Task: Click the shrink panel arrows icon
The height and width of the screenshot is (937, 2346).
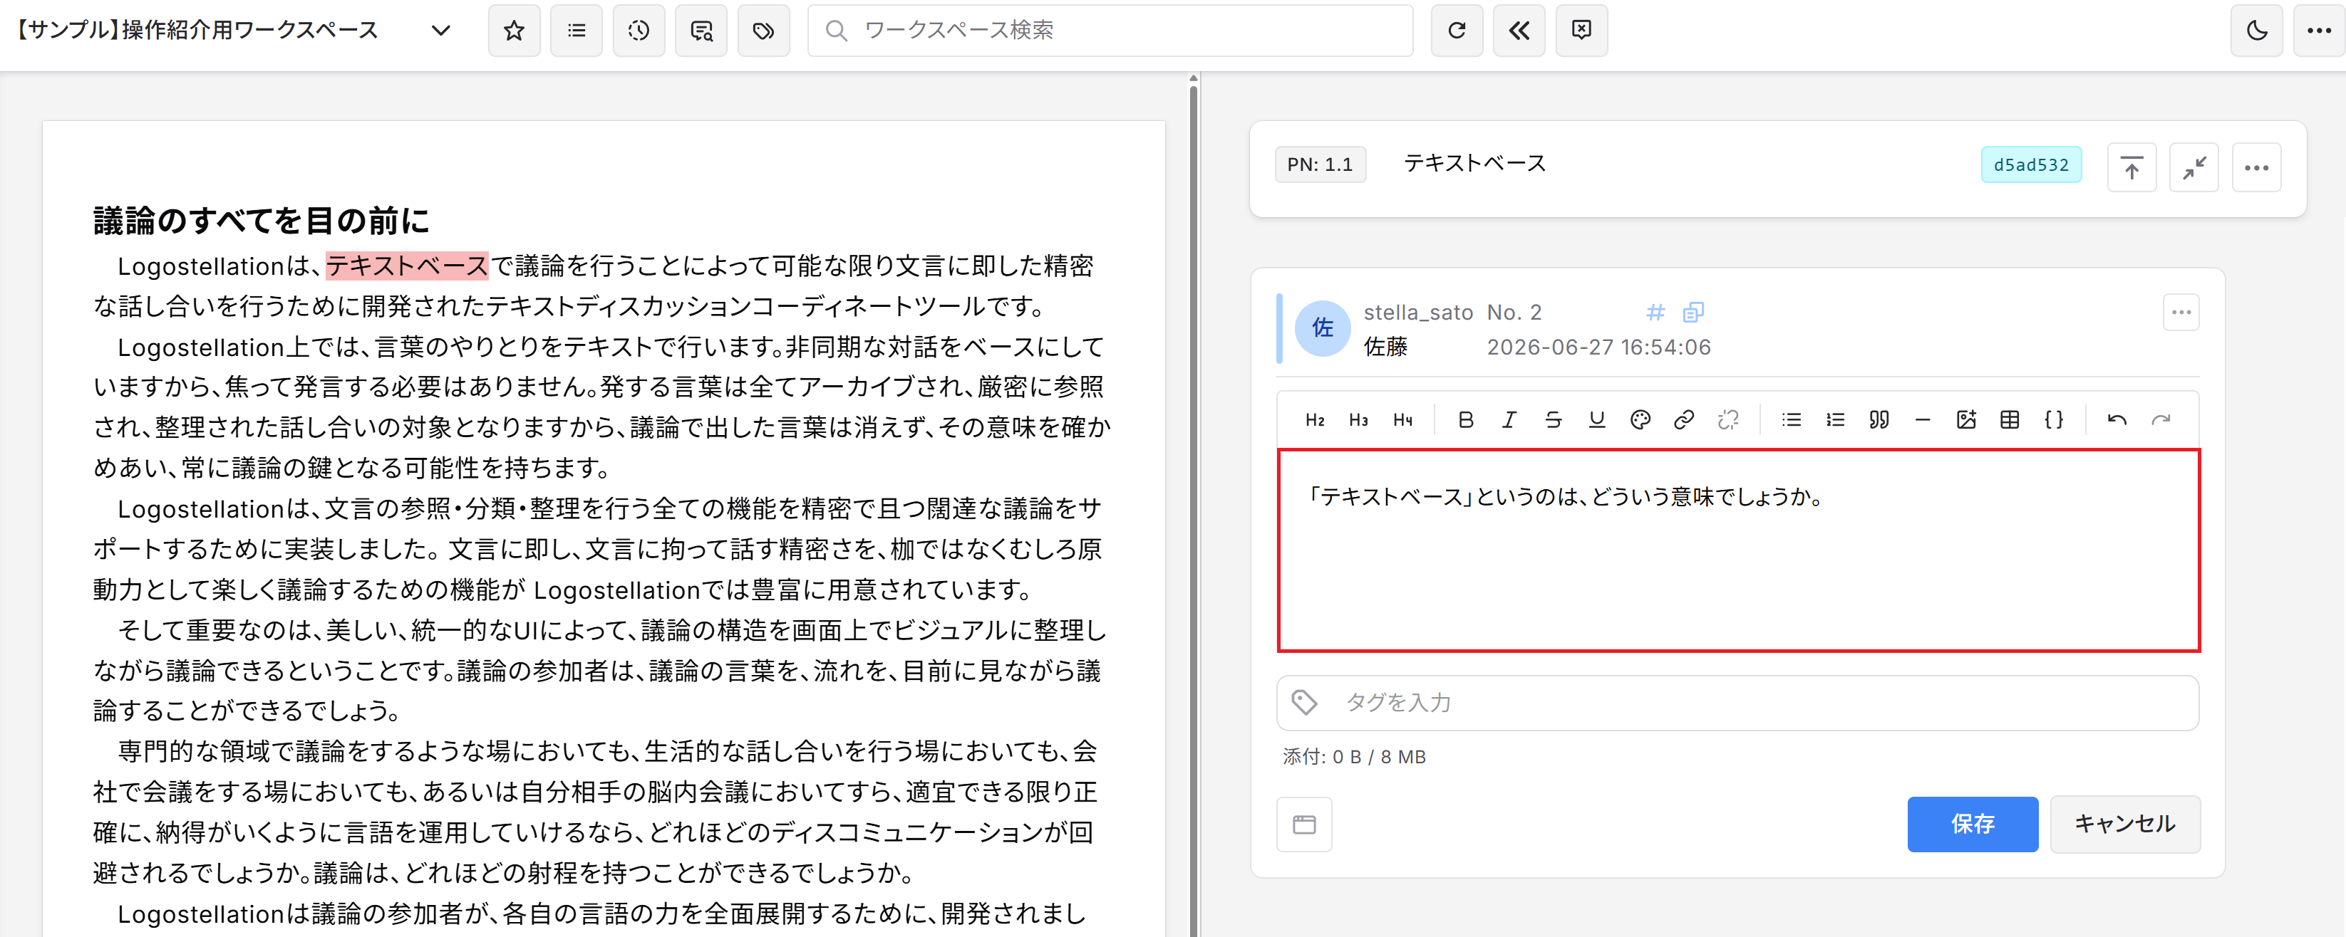Action: [2194, 167]
